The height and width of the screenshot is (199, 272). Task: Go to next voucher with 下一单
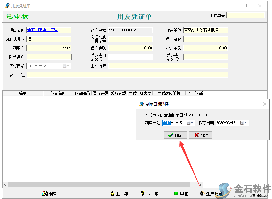point(149,194)
